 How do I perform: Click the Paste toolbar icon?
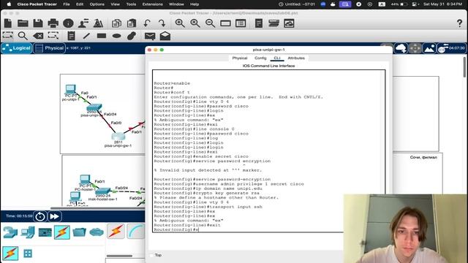click(x=132, y=23)
